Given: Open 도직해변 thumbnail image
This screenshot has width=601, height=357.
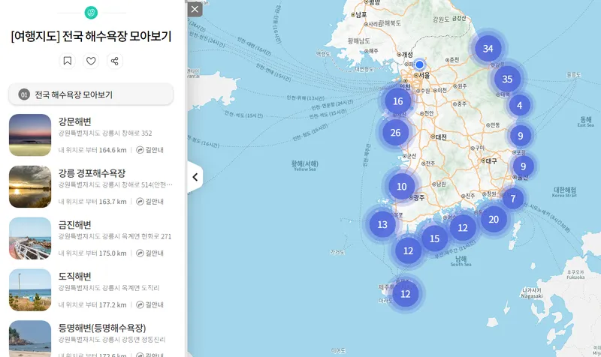Looking at the screenshot, I should pos(30,289).
